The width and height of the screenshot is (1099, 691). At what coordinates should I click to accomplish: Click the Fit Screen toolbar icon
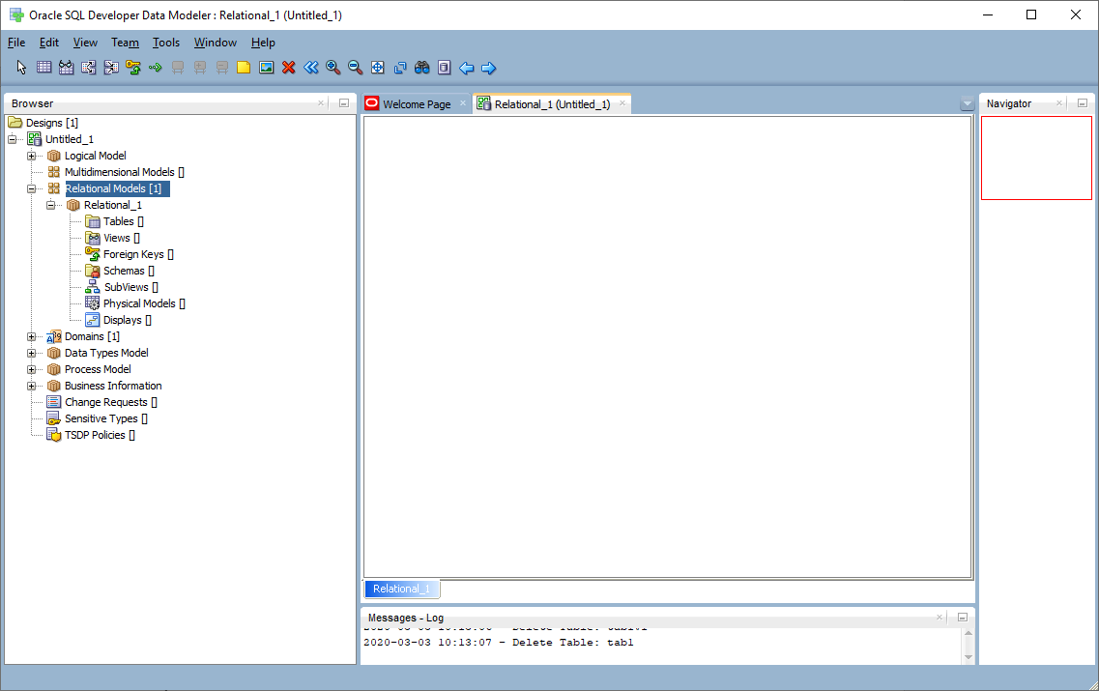coord(378,68)
